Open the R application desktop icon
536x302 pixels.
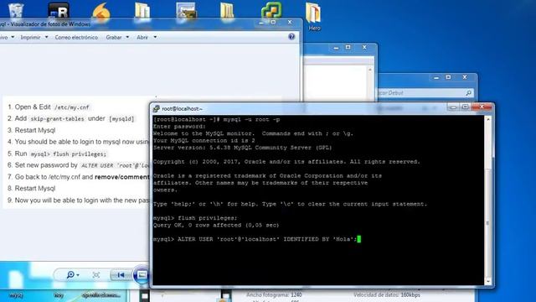coord(59,10)
